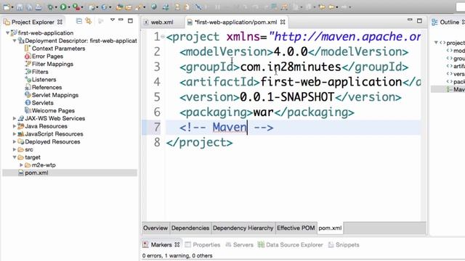Select pom.xml in Project Explorer
This screenshot has height=261, width=465.
[36, 173]
